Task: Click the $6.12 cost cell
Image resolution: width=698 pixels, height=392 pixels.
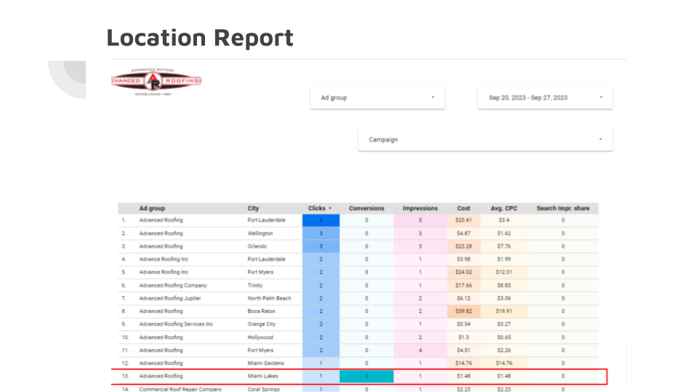Action: point(463,298)
